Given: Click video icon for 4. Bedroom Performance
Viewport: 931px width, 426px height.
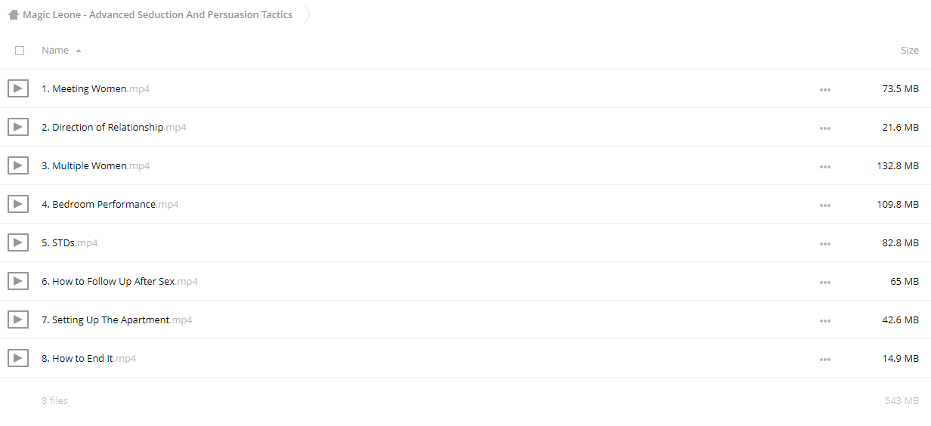Looking at the screenshot, I should [x=18, y=204].
